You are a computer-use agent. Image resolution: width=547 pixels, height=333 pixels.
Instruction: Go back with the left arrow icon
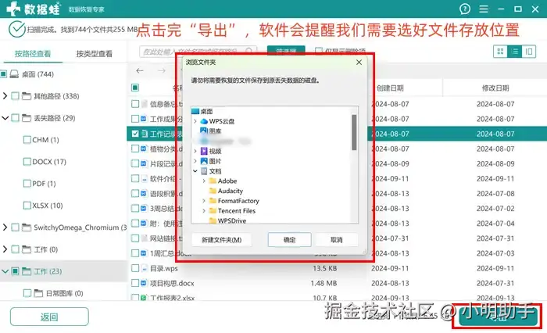(140, 71)
